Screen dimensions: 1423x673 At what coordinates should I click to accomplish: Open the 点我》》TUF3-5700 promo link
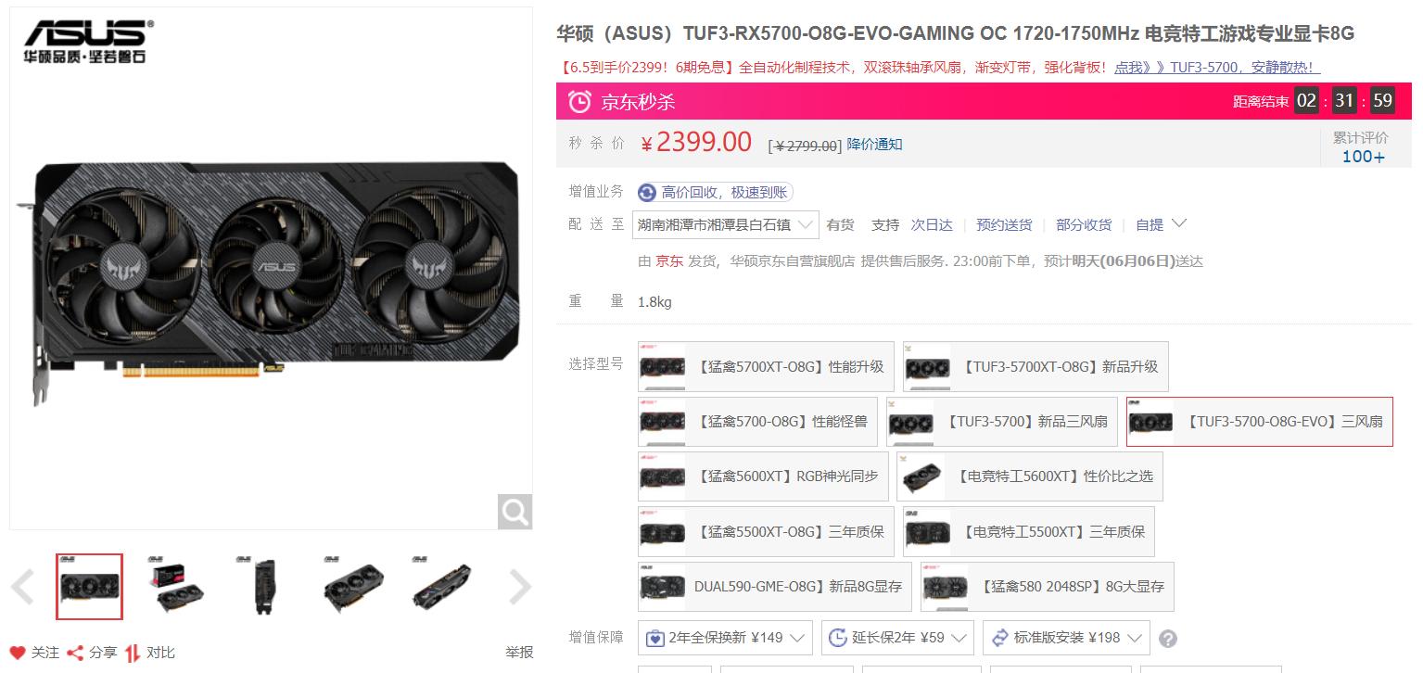pos(1217,67)
